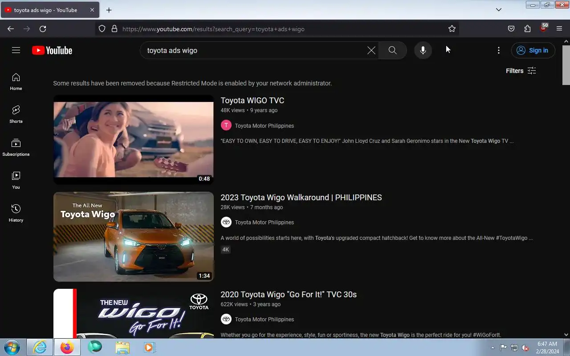The image size is (570, 356).
Task: Open a new browser tab
Action: coord(109,10)
